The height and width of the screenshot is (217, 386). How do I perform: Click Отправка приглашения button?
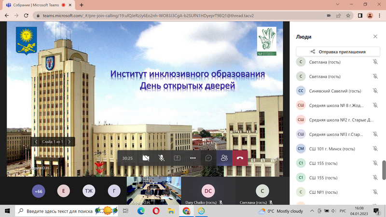pos(338,52)
